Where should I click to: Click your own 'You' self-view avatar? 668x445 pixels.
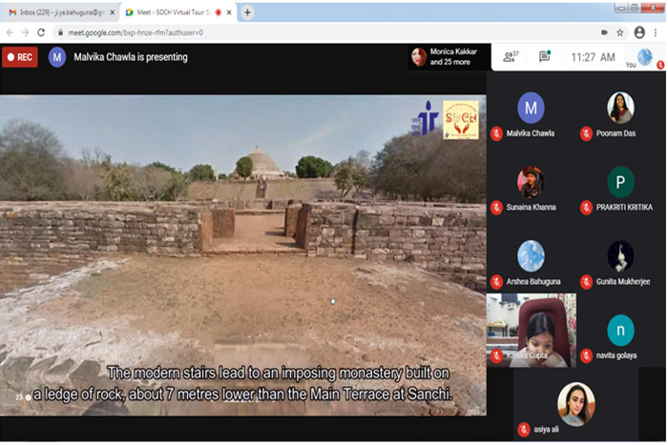644,57
